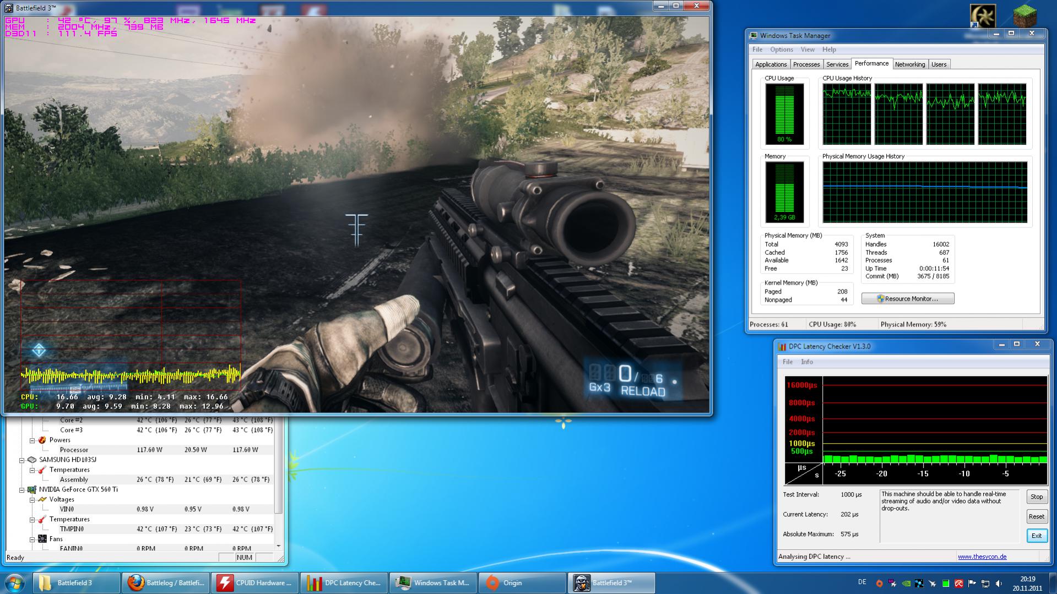Viewport: 1057px width, 594px height.
Task: Open the NVIDIA tray icon
Action: (x=906, y=584)
